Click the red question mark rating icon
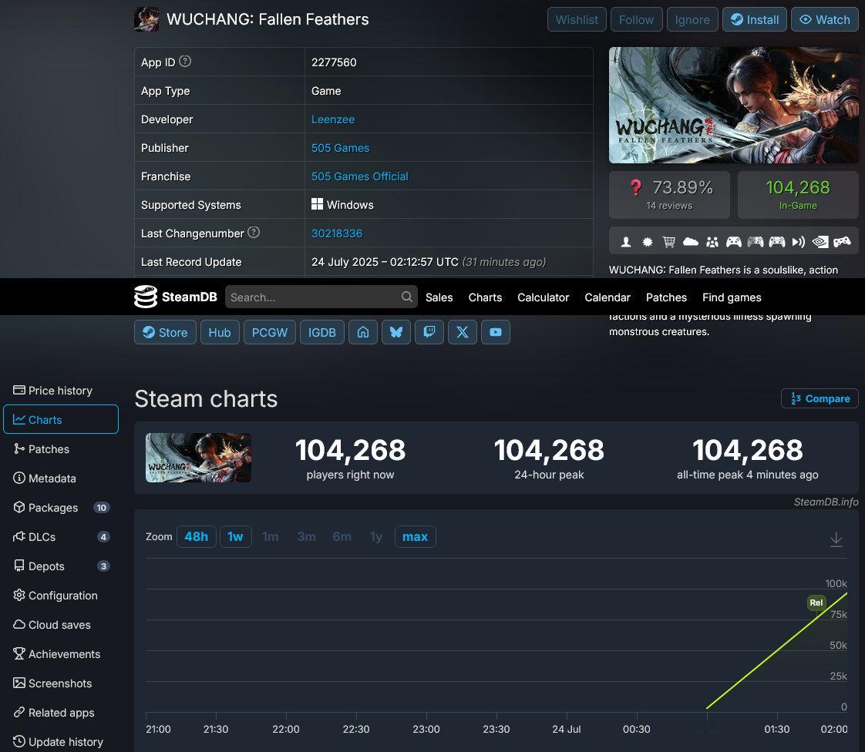 [635, 188]
